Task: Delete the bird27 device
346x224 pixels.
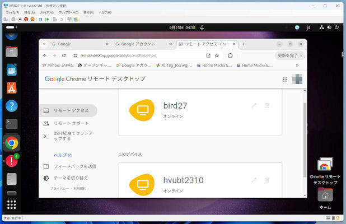Action: [x=267, y=105]
